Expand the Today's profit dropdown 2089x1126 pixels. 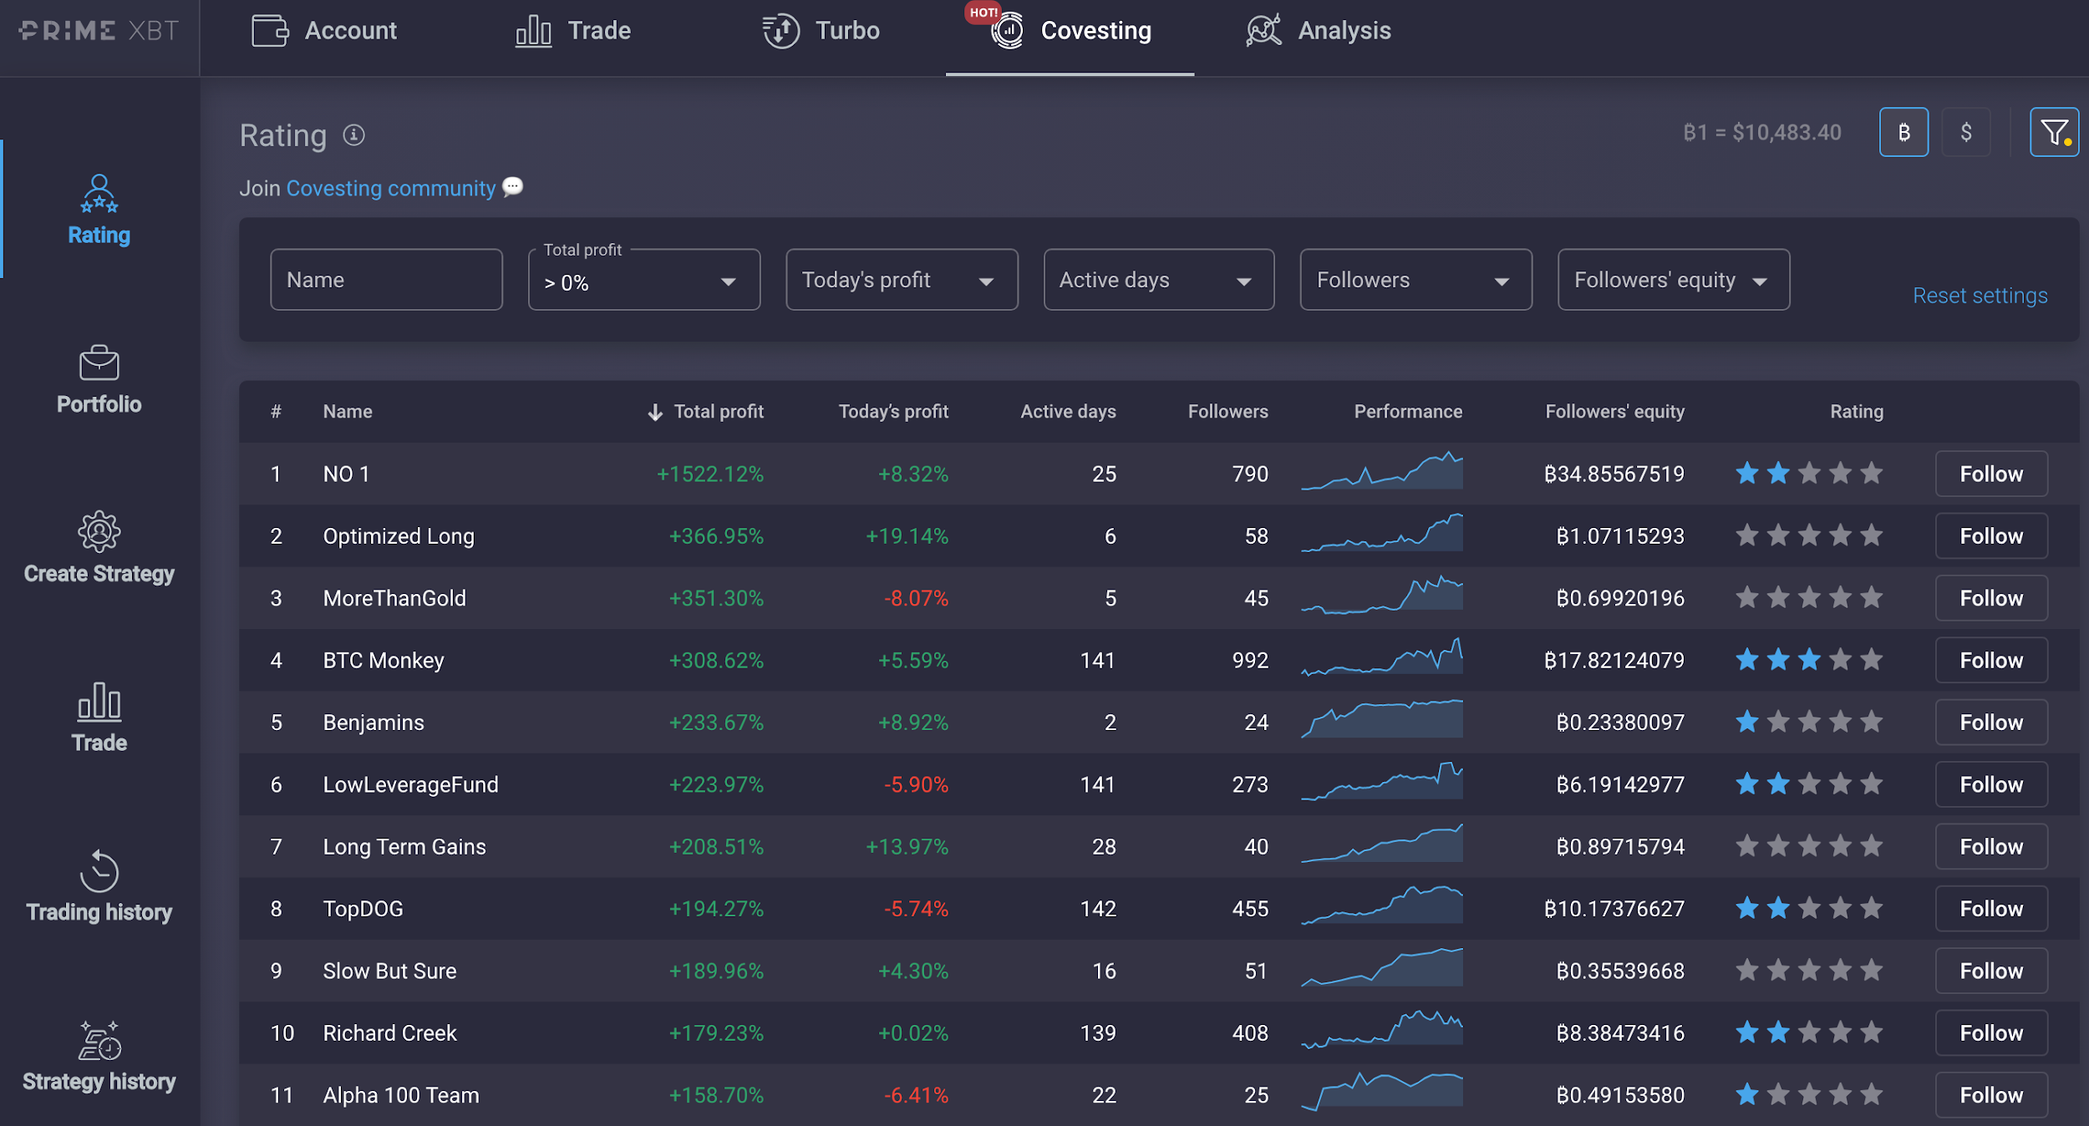pos(899,279)
